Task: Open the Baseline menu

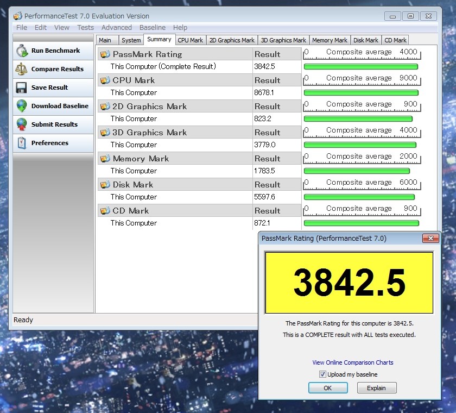Action: (153, 27)
